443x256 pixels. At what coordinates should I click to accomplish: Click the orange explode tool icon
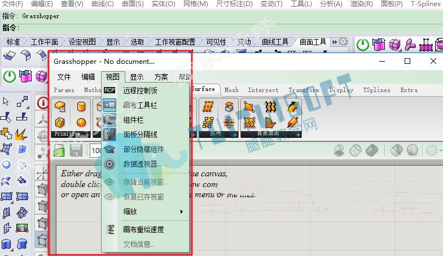tap(21, 134)
